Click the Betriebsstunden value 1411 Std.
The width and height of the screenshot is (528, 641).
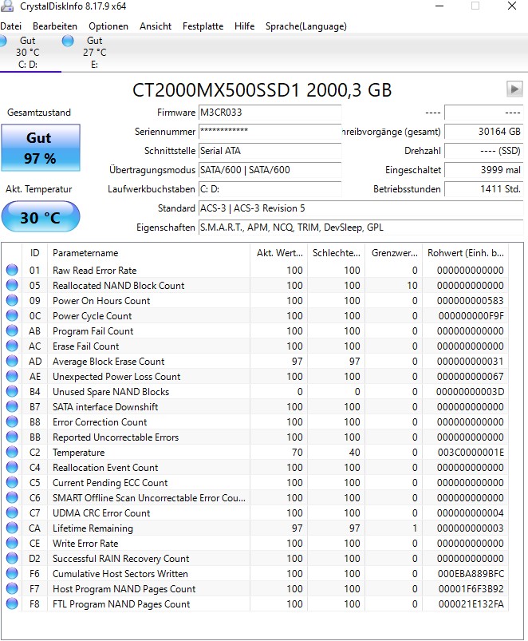click(483, 189)
